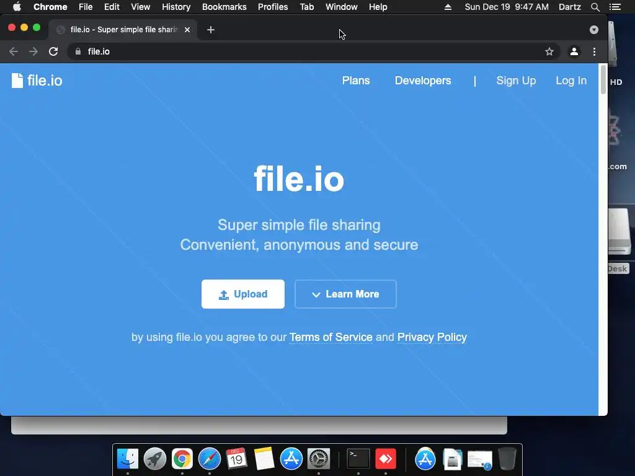Screen dimensions: 635x476
Task: Click the 'Super simple file sharing' tagline
Action: click(300, 225)
